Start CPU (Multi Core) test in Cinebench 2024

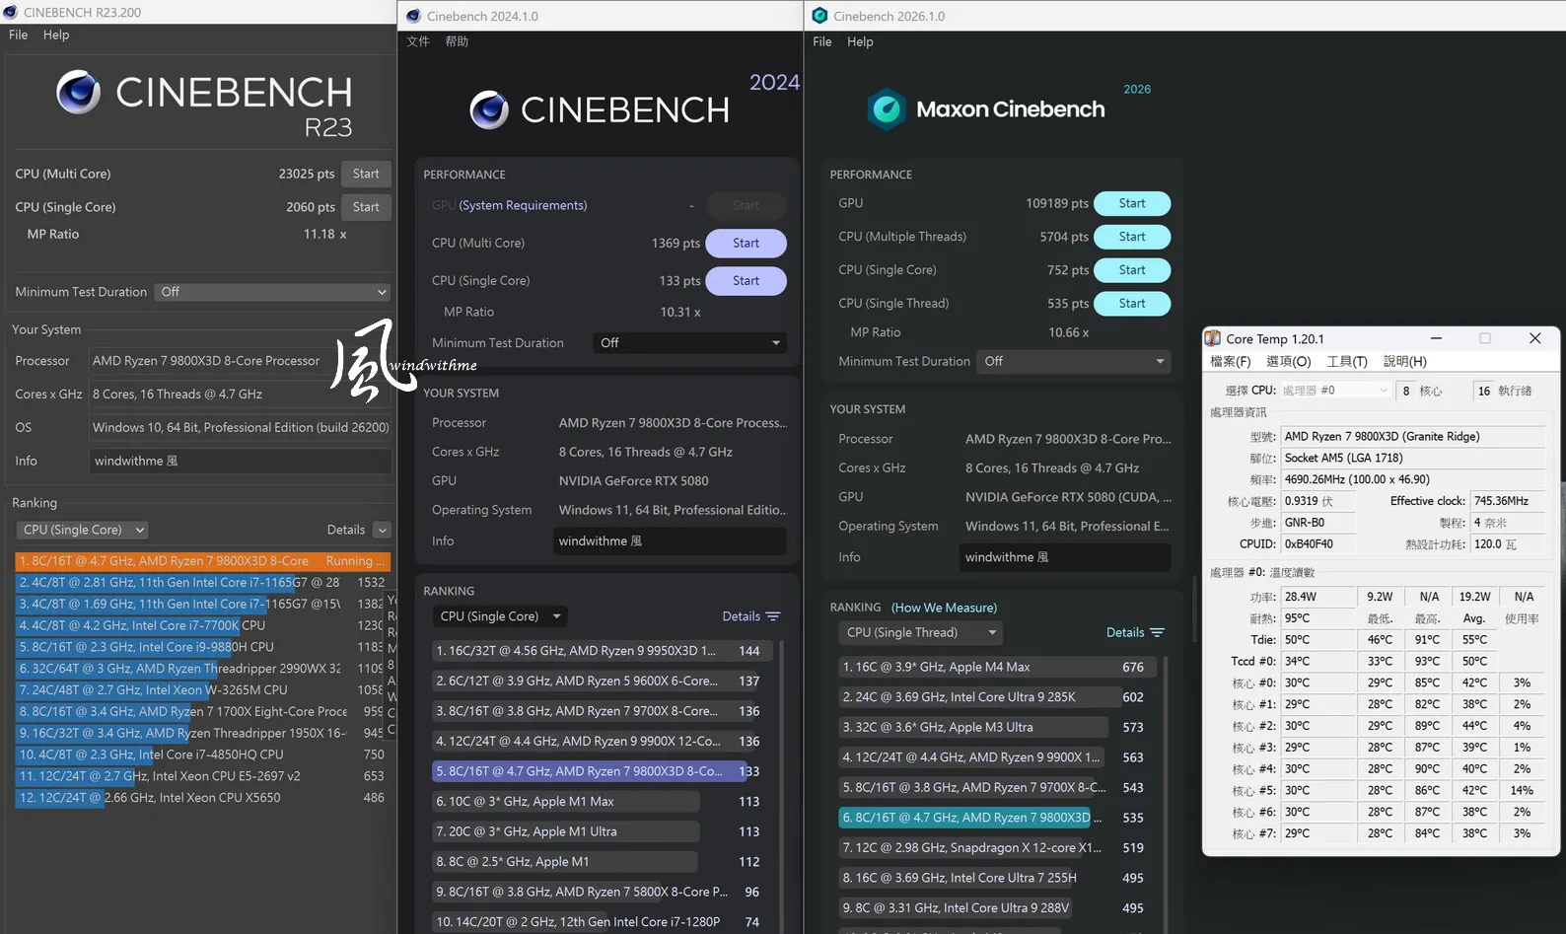pyautogui.click(x=747, y=243)
